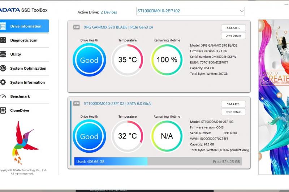Open S.M.A.R.T. for the ST1000DM010 HDD
The width and height of the screenshot is (289, 192).
tap(233, 104)
